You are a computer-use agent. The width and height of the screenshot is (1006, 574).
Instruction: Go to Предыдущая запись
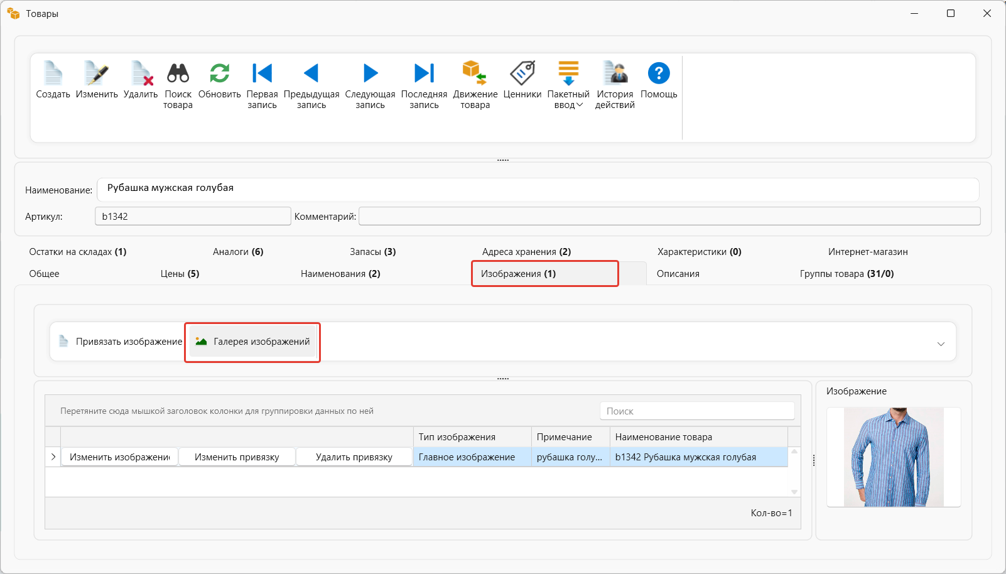tap(311, 73)
